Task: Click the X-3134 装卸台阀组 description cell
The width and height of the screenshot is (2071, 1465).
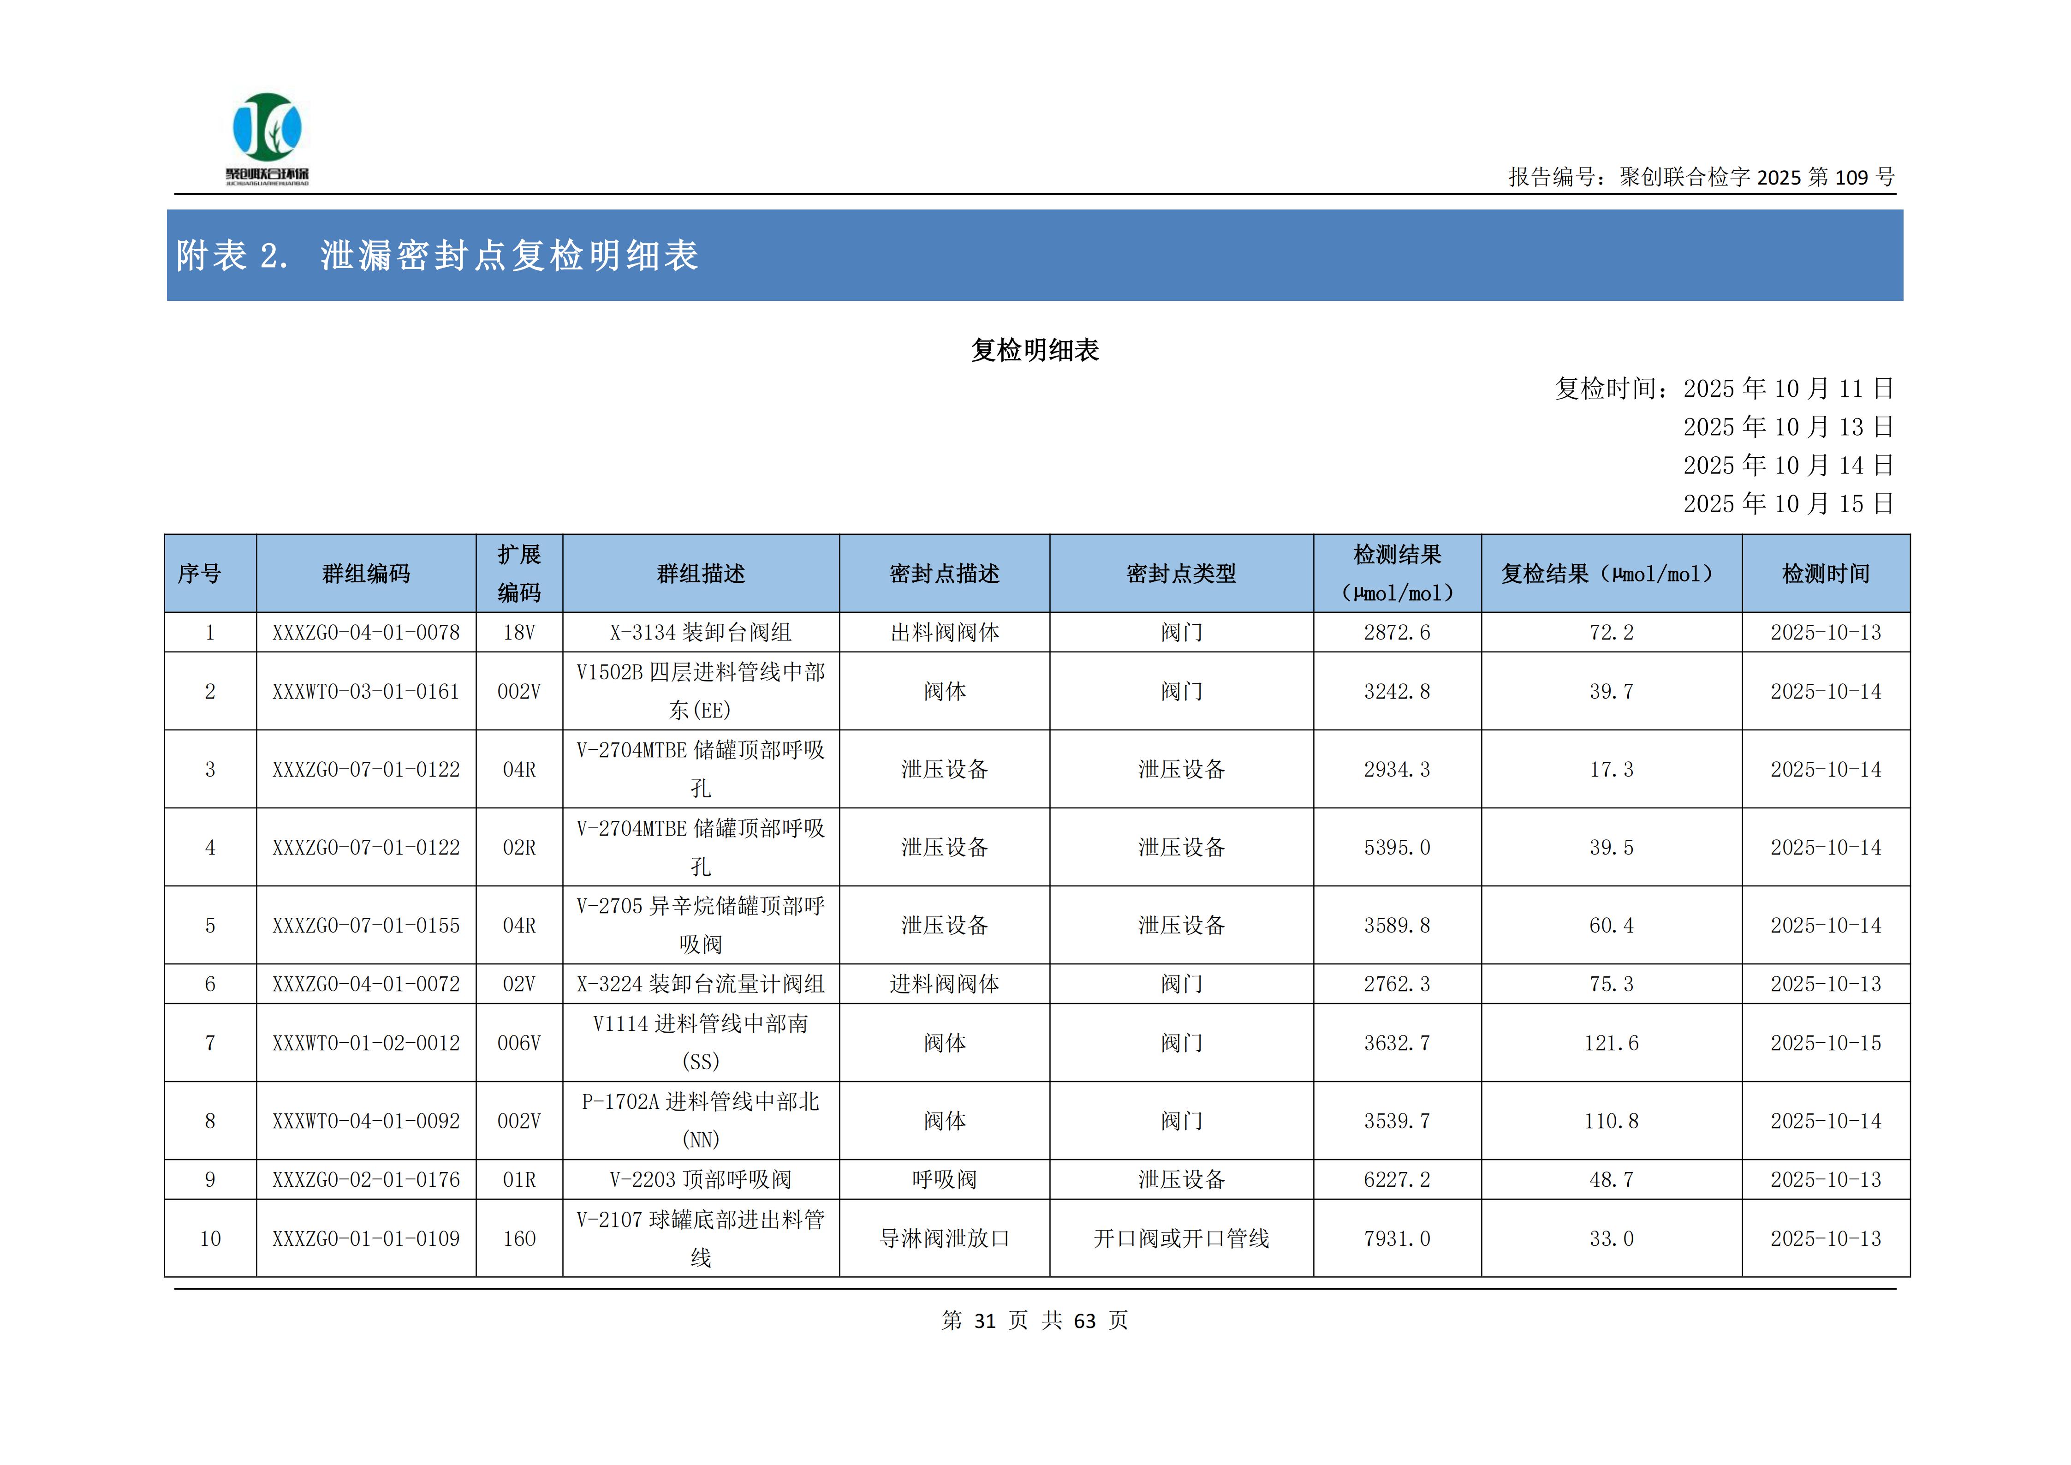Action: 701,632
